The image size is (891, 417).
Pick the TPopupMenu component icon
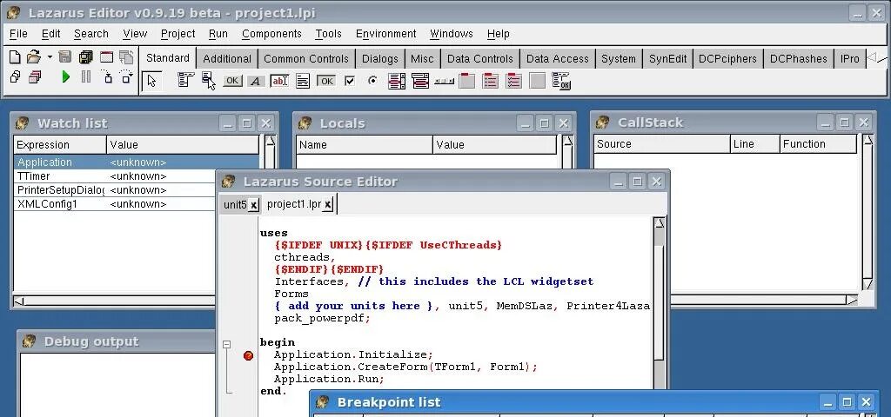[x=209, y=81]
